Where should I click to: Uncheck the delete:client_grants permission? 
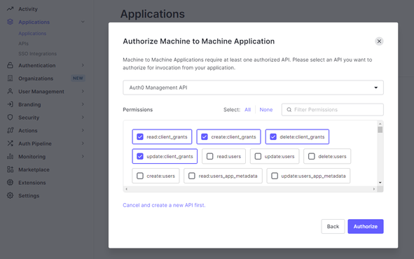(x=273, y=136)
